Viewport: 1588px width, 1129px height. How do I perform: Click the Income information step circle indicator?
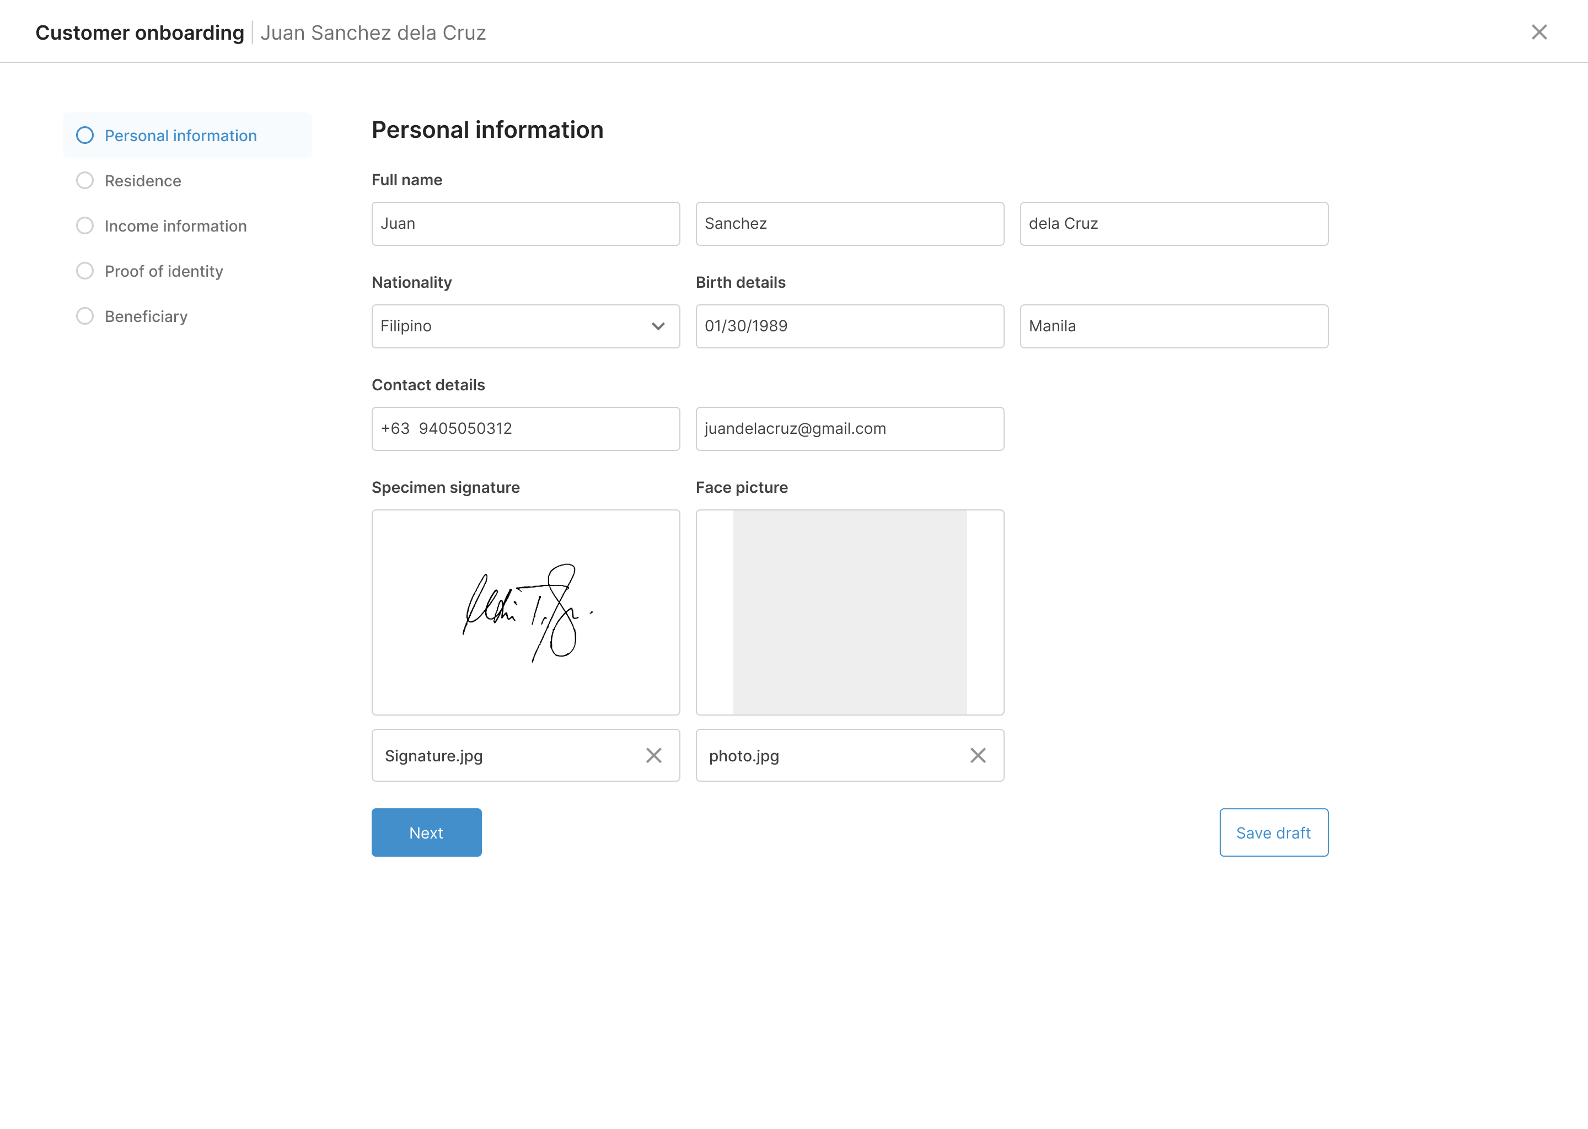click(x=85, y=225)
